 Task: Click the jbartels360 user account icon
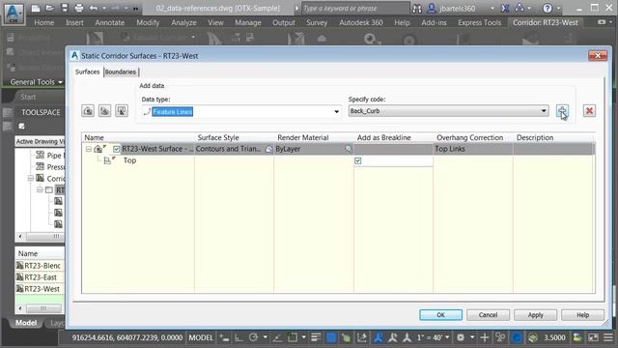pos(432,8)
